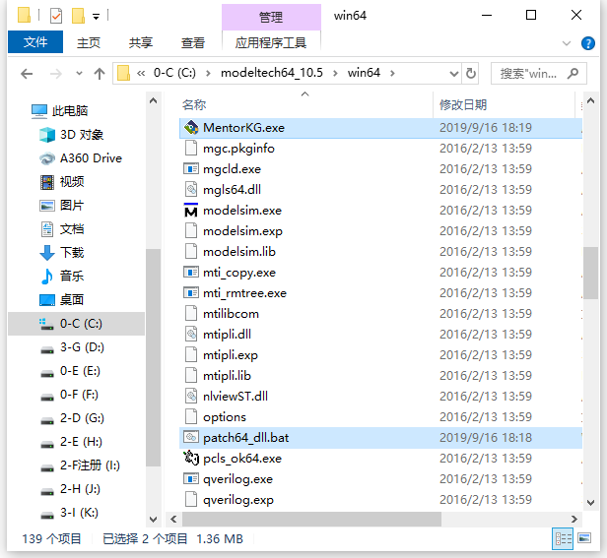Screen dimensions: 607x558
Task: Click the file list vertical scrollbar thumb
Action: point(591,273)
